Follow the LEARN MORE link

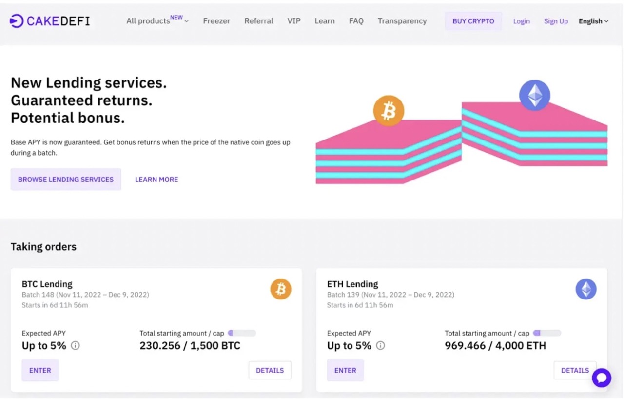tap(156, 180)
